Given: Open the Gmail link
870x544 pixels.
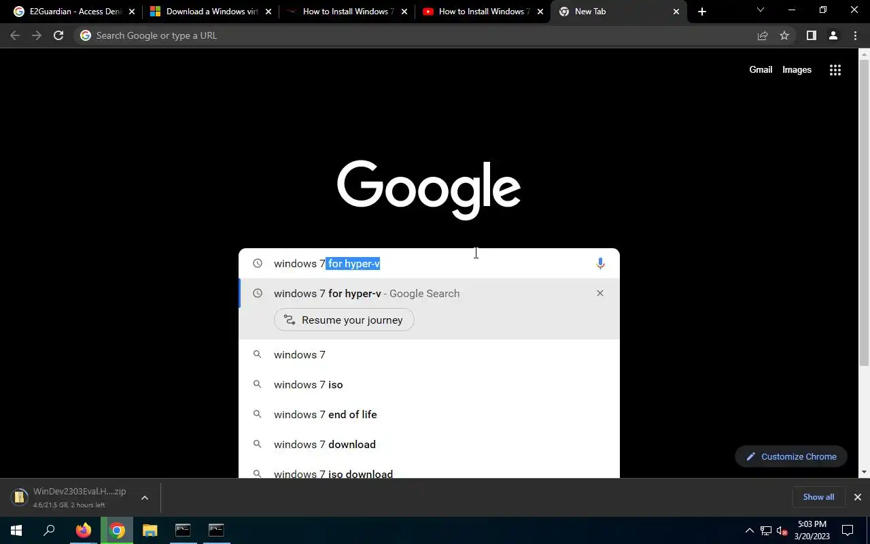Looking at the screenshot, I should [x=761, y=69].
